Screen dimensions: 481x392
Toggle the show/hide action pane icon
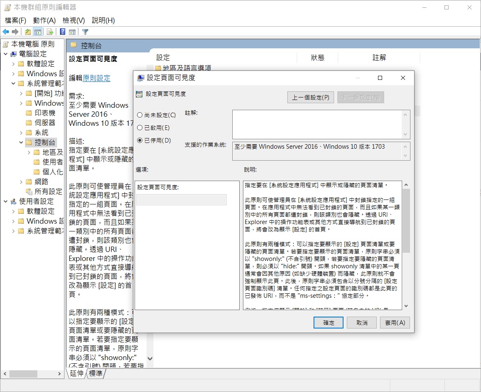72,32
